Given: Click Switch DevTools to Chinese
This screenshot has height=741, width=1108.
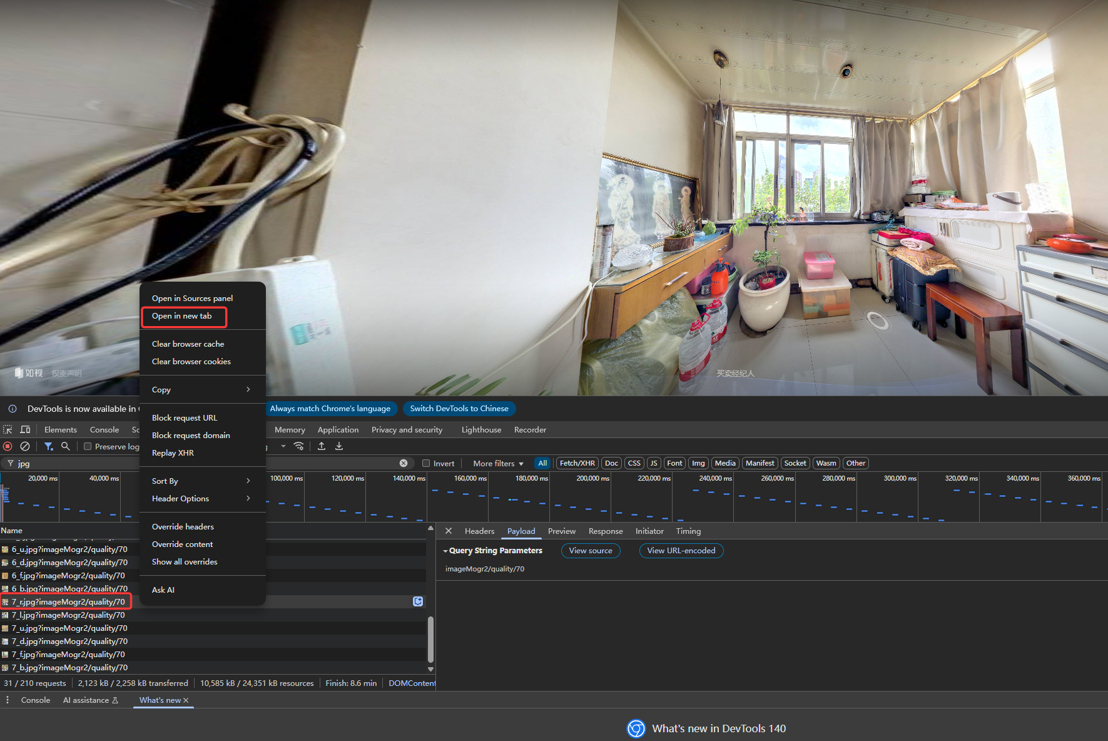Looking at the screenshot, I should (459, 409).
